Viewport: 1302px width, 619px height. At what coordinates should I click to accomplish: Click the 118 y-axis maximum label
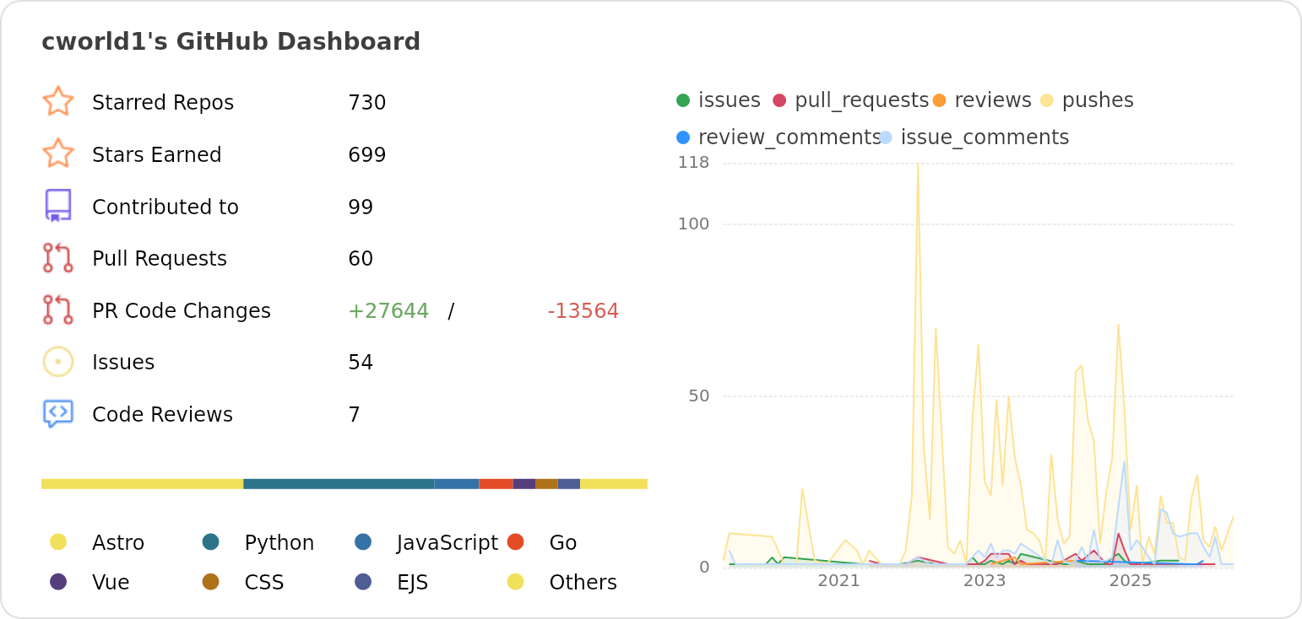tap(694, 162)
